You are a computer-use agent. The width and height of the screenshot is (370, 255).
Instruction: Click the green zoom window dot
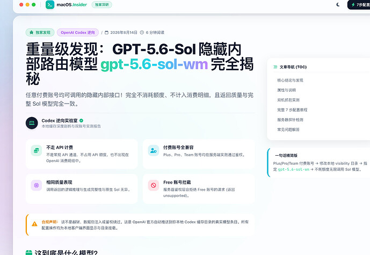(x=33, y=4)
